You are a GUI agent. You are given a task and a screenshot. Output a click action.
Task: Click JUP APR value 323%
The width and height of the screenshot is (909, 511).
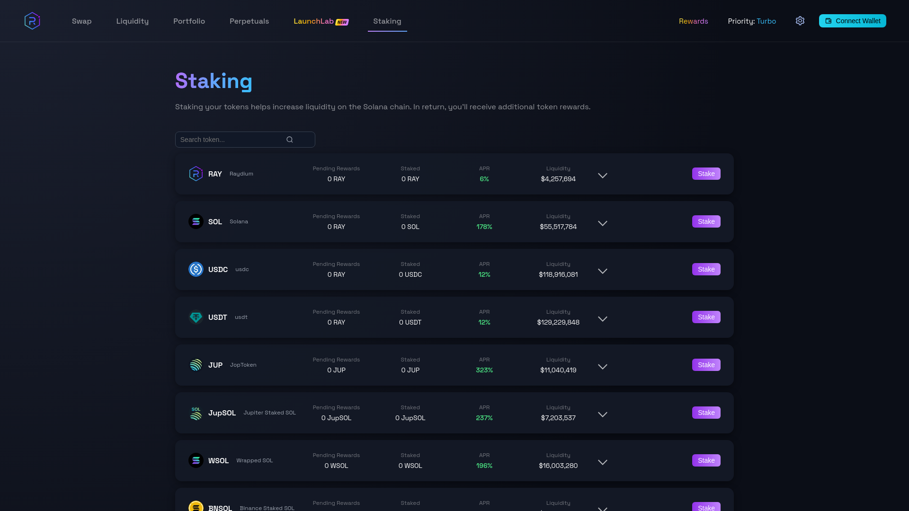484,370
